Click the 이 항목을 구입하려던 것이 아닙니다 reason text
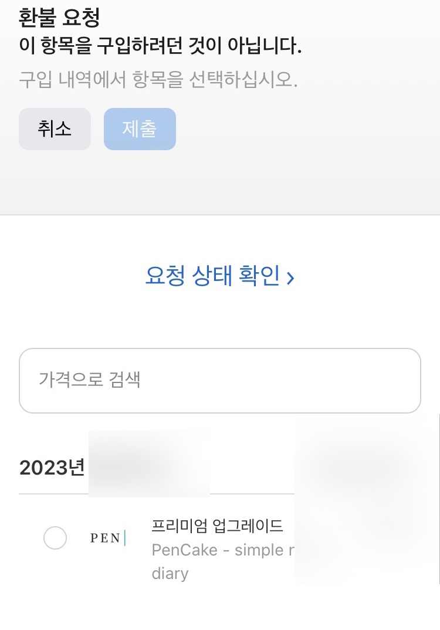This screenshot has height=630, width=440. click(x=160, y=45)
